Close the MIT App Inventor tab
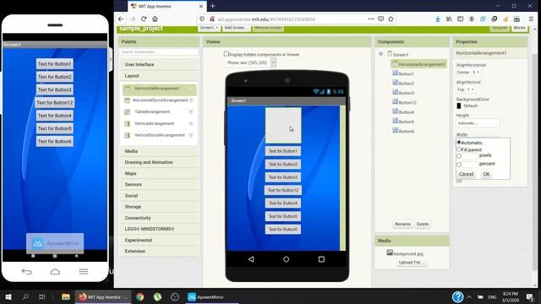 201,6
